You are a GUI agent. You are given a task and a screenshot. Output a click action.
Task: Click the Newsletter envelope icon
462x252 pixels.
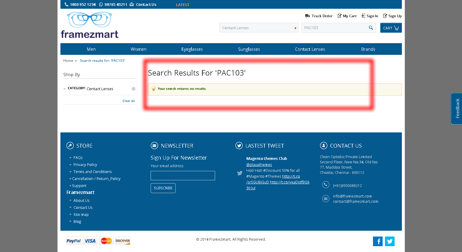tap(154, 146)
